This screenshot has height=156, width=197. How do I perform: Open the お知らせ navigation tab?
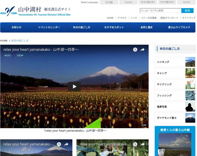[16, 27]
